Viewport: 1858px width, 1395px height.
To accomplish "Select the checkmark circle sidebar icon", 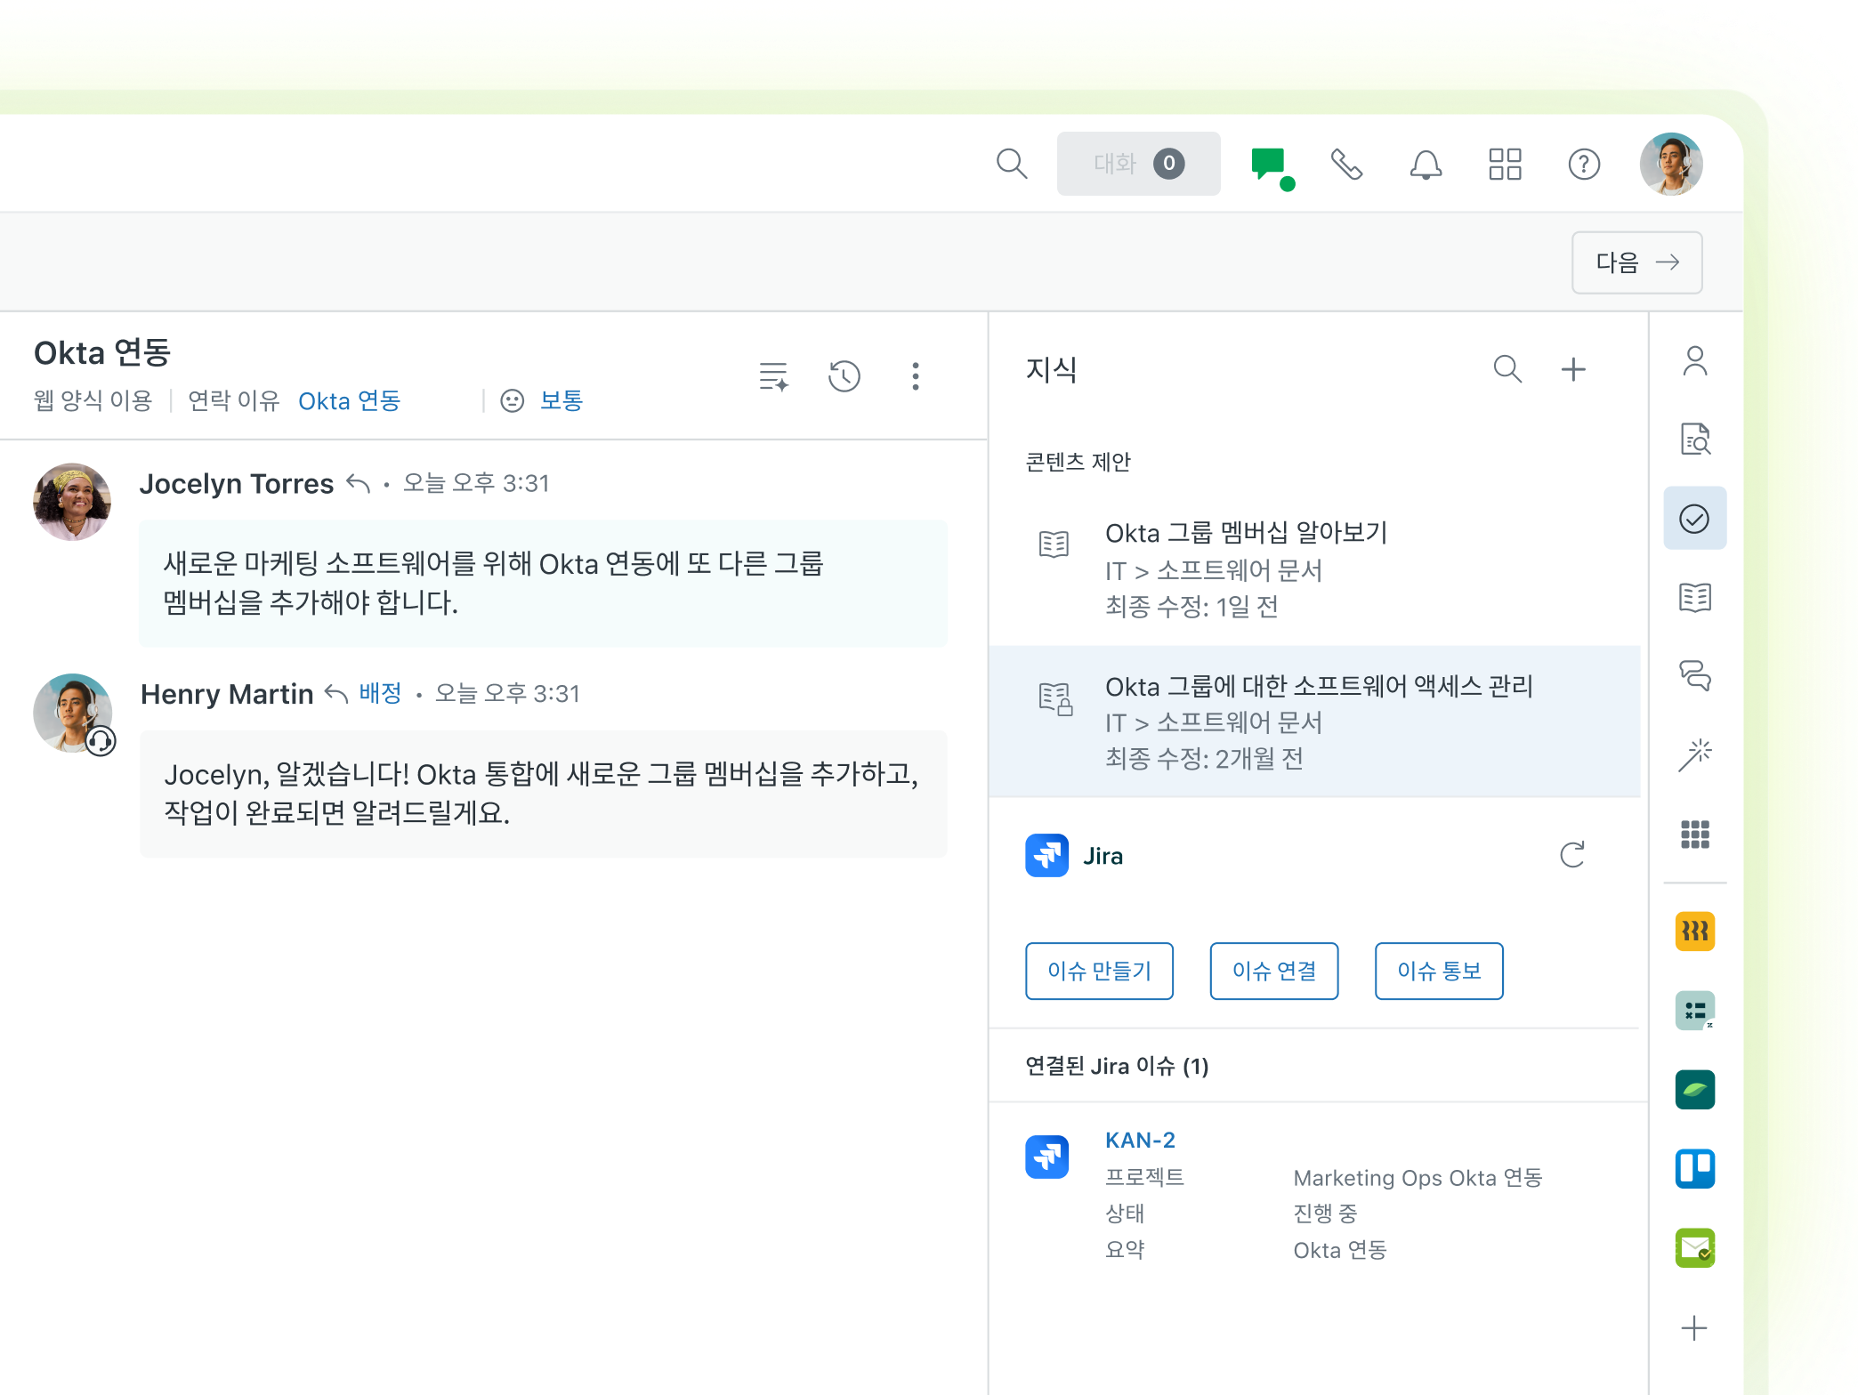I will tap(1695, 518).
